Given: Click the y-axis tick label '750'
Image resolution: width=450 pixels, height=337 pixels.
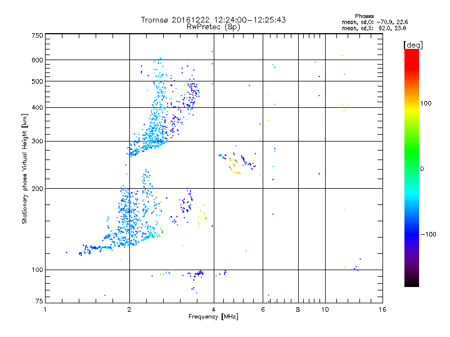Looking at the screenshot, I should coord(37,35).
